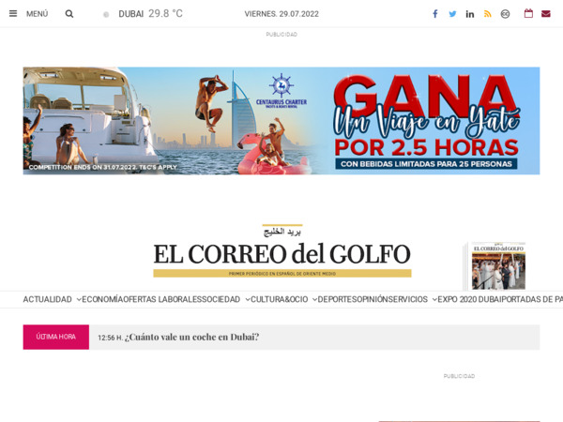
Task: Open the CULTURA&OCIO section
Action: point(279,299)
